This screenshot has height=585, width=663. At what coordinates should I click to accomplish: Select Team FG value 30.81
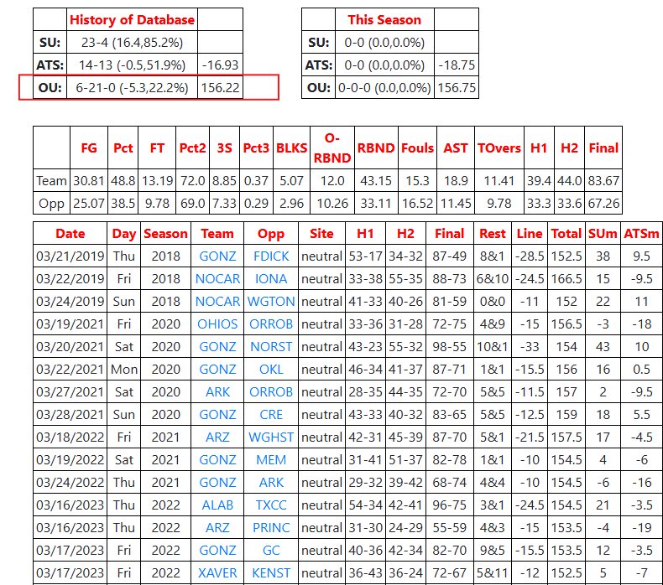point(89,181)
